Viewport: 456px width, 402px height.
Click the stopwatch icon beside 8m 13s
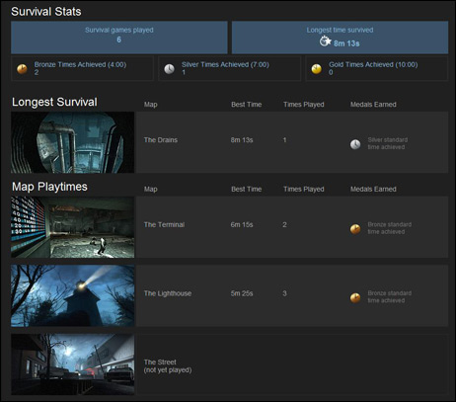(x=325, y=41)
